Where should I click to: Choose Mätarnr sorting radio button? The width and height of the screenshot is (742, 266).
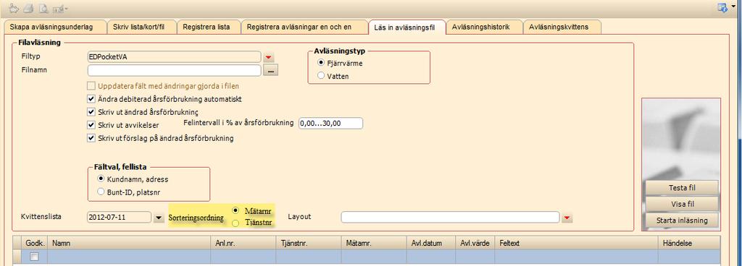pyautogui.click(x=235, y=210)
